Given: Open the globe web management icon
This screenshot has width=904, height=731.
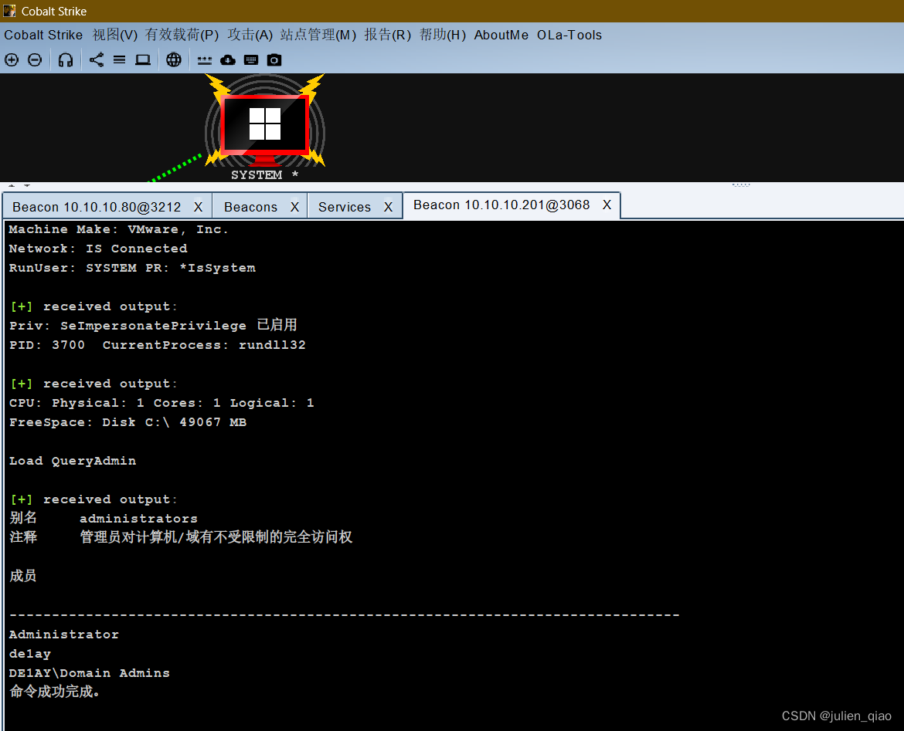Looking at the screenshot, I should coord(174,60).
